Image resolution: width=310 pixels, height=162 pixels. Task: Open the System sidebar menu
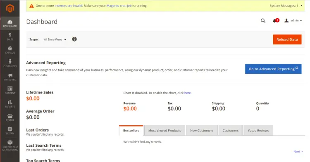click(10, 131)
